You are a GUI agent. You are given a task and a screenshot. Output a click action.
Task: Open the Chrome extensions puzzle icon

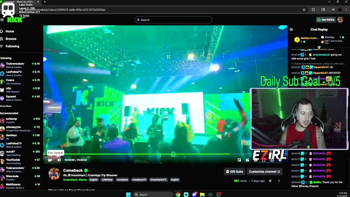(x=313, y=10)
